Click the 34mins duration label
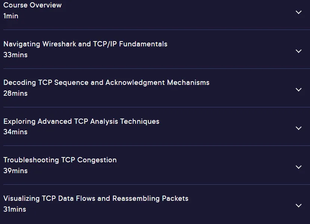Viewport: 310px width, 224px height. pos(15,132)
